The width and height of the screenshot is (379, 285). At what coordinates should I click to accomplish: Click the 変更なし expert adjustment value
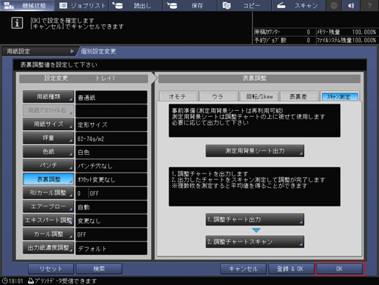point(111,221)
